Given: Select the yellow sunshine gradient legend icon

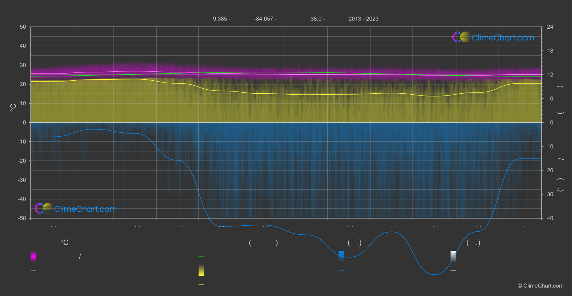Looking at the screenshot, I should tap(201, 271).
